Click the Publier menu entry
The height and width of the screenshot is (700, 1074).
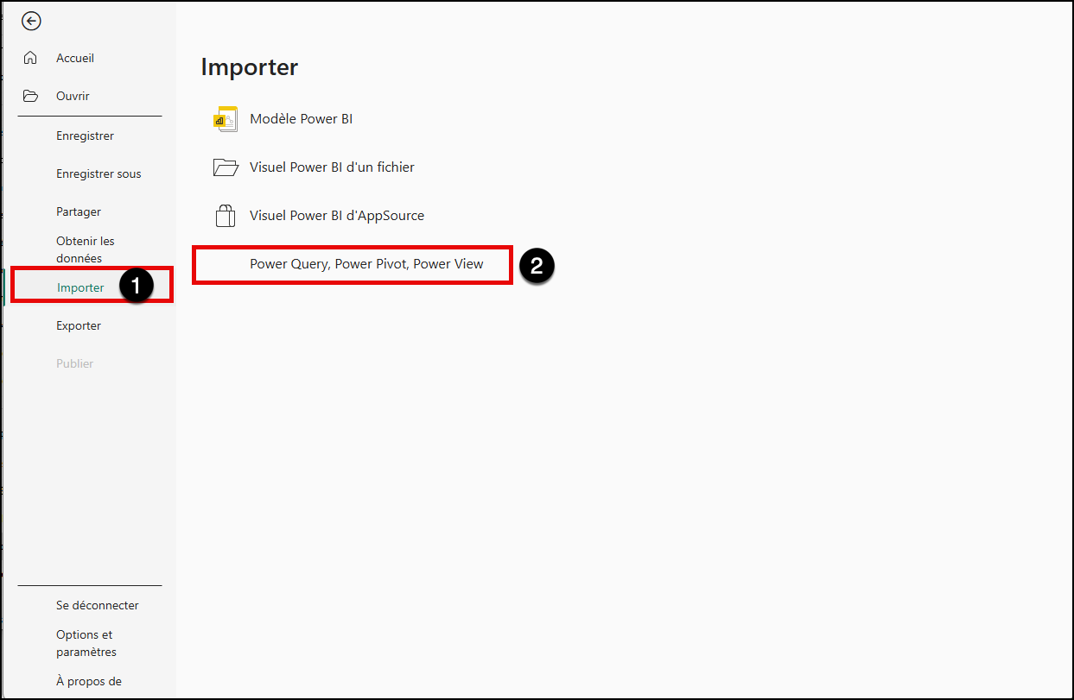click(74, 363)
